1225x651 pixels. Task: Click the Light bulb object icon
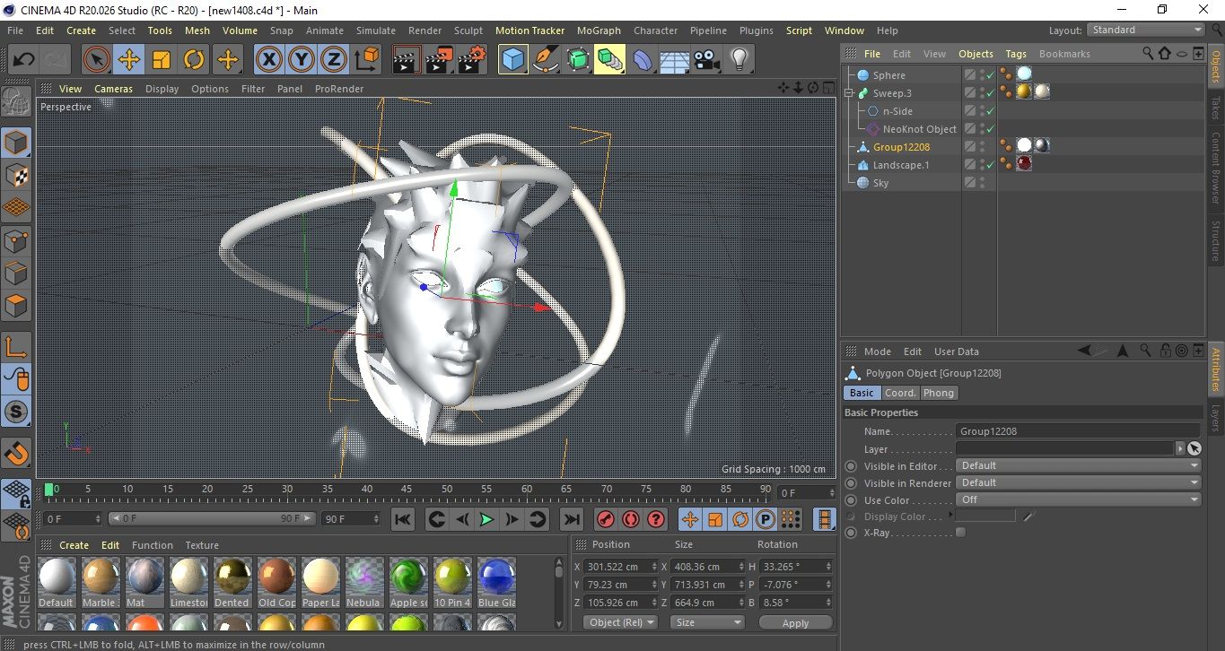[x=739, y=60]
